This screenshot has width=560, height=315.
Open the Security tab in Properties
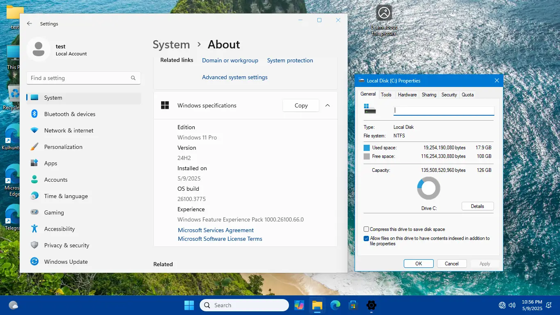(x=449, y=95)
